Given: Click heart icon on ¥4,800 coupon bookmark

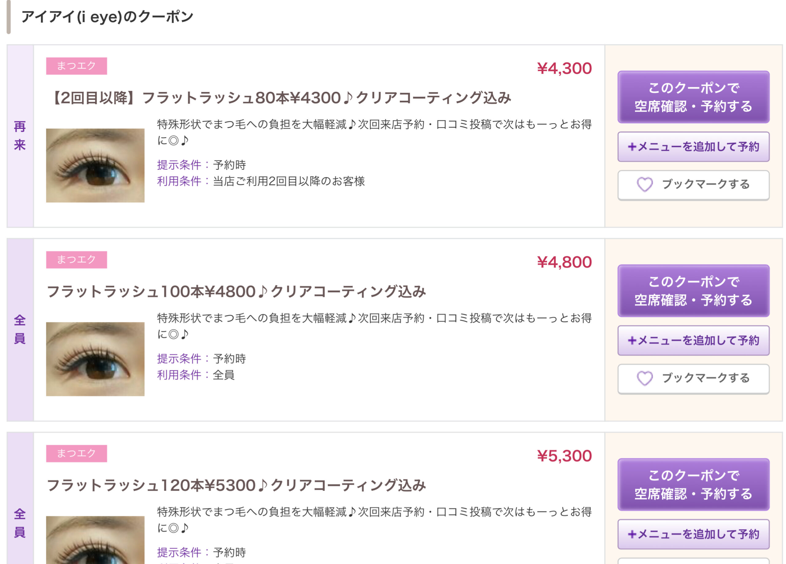Looking at the screenshot, I should click(644, 378).
